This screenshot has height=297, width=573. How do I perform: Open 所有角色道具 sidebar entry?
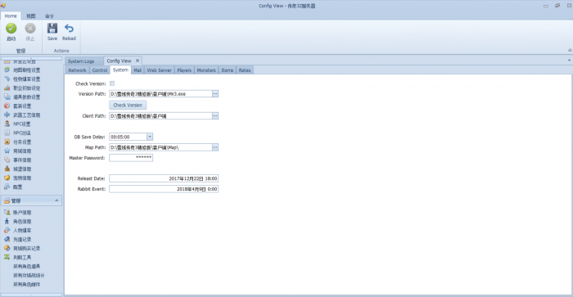point(27,266)
